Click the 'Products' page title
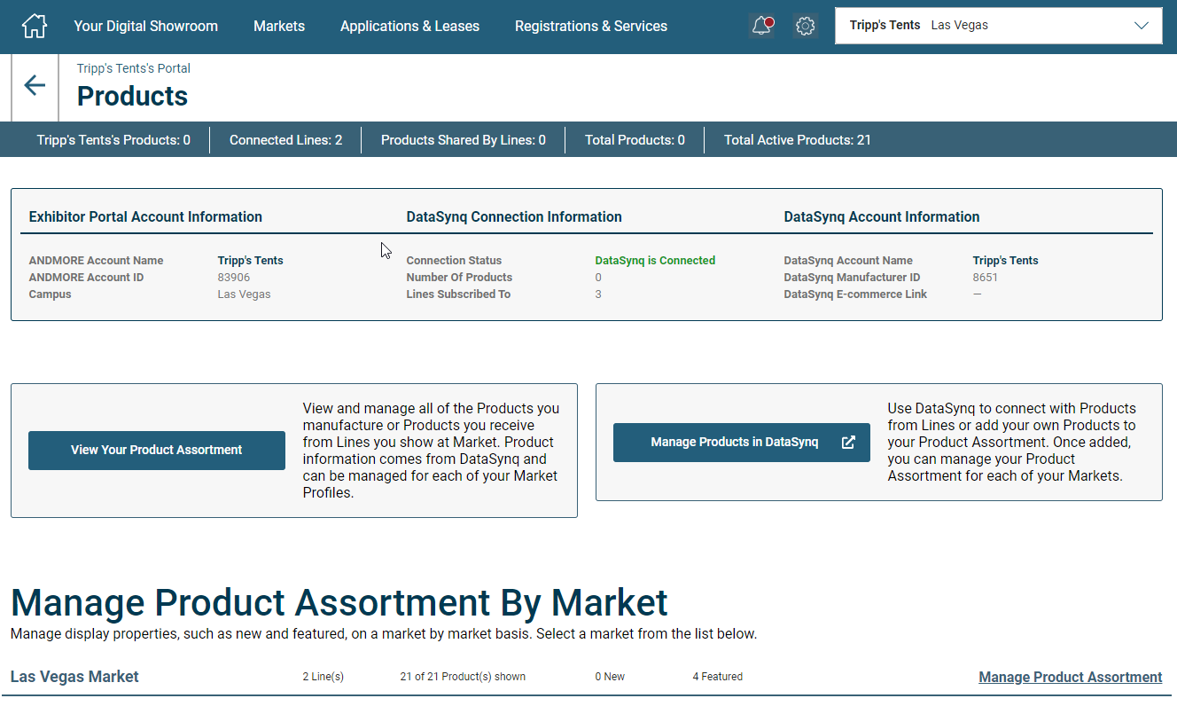 [x=133, y=96]
